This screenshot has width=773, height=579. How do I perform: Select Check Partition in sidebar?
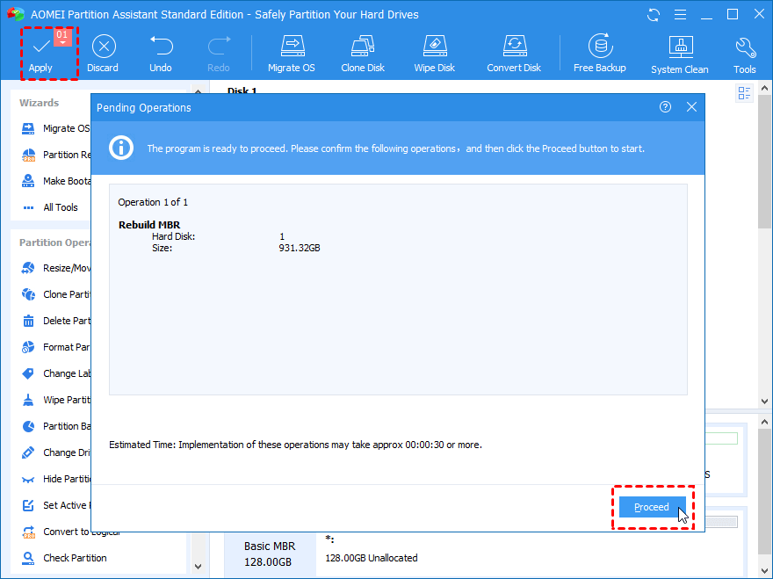[75, 558]
